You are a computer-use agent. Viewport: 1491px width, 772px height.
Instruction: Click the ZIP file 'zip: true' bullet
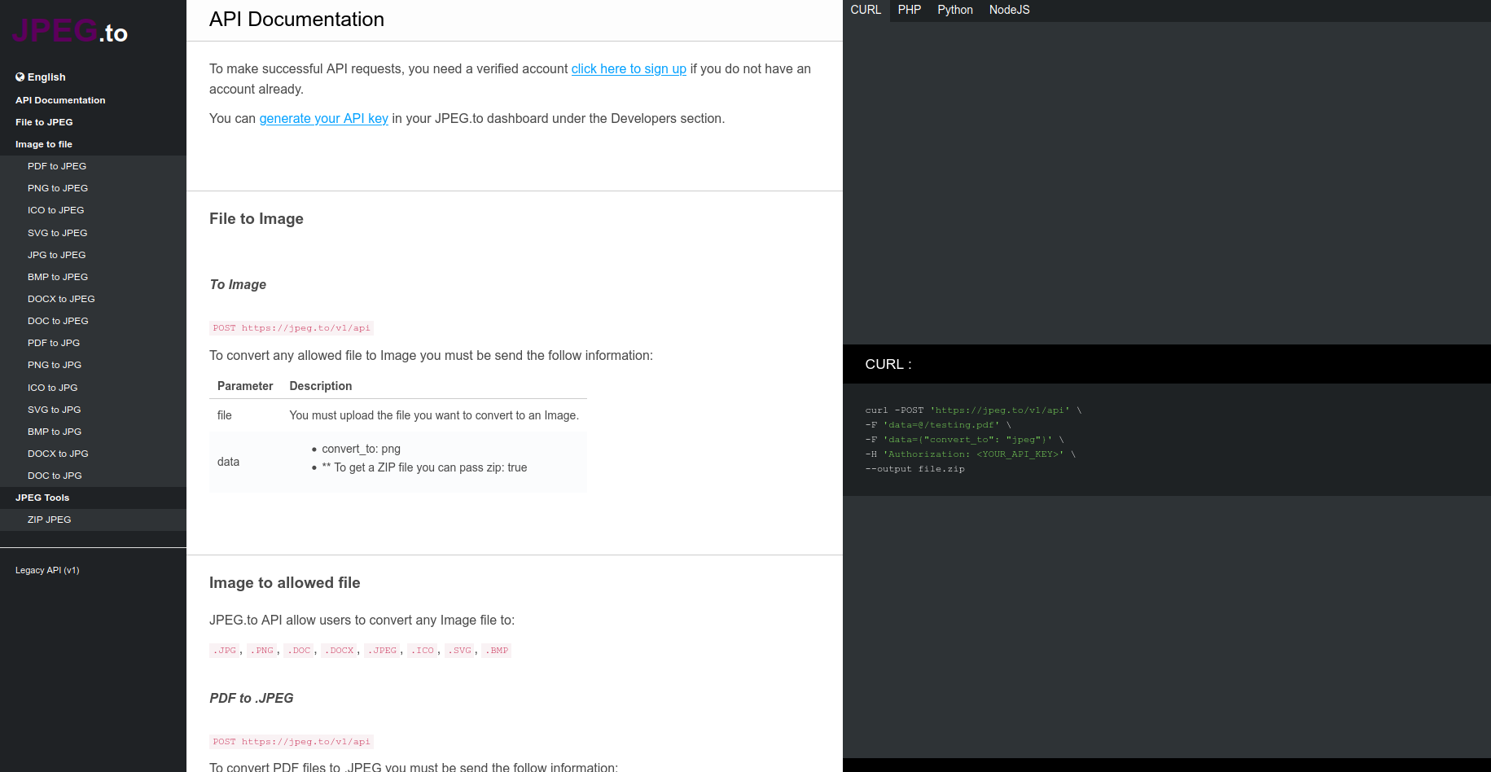[425, 467]
